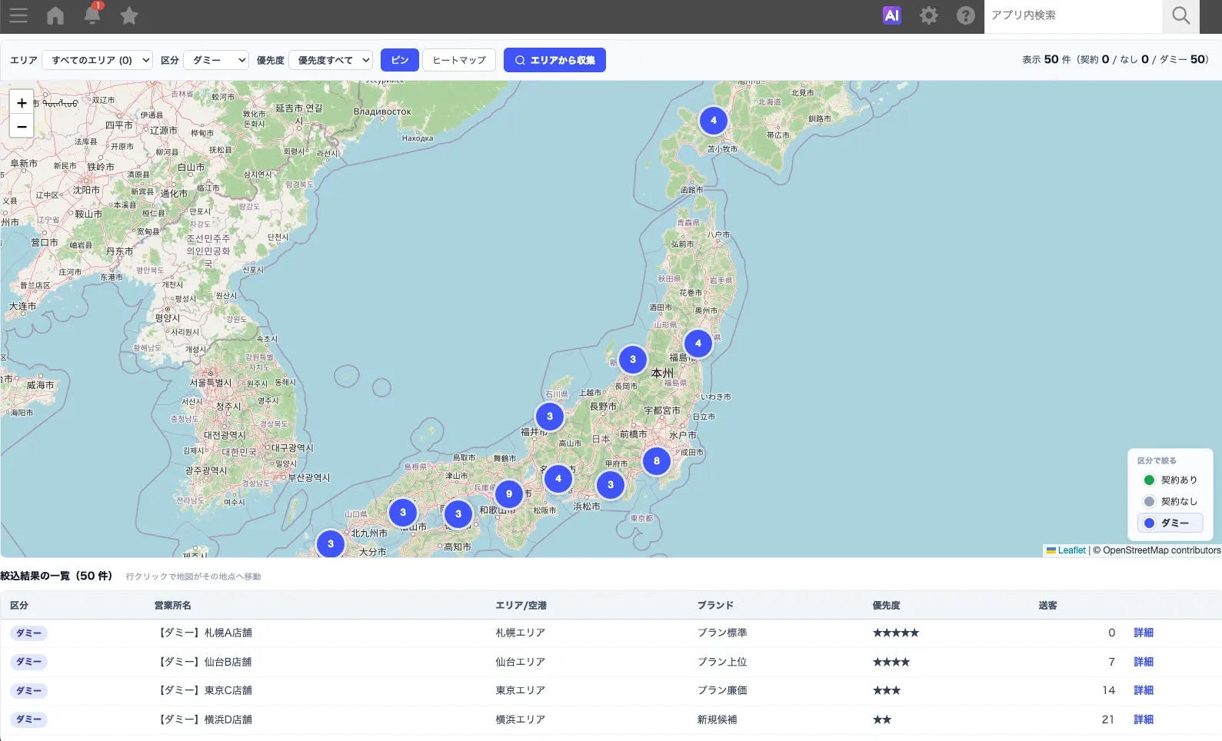Click the cluster marker 3 near 福井

[550, 417]
